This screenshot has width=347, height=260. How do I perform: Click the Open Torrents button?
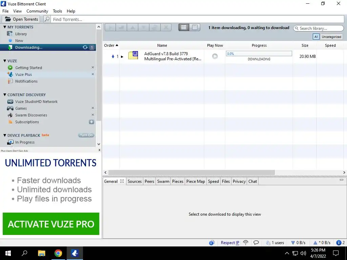(21, 19)
